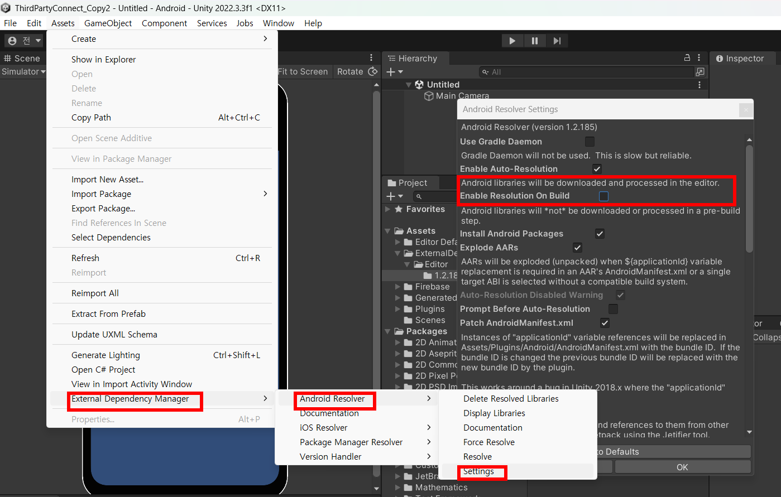Image resolution: width=781 pixels, height=497 pixels.
Task: Open the Window menu in menu bar
Action: 279,23
